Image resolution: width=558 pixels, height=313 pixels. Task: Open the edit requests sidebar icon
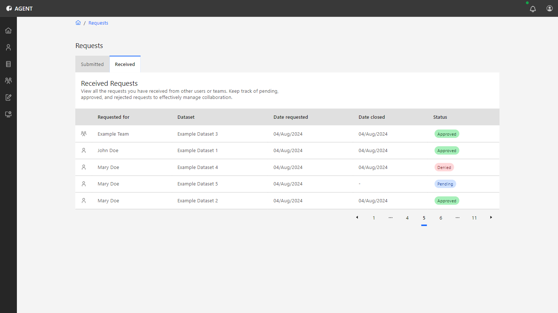coord(8,97)
